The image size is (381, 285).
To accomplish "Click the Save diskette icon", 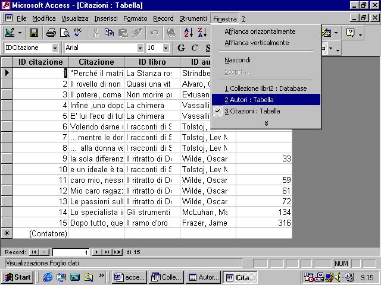I will pos(34,33).
